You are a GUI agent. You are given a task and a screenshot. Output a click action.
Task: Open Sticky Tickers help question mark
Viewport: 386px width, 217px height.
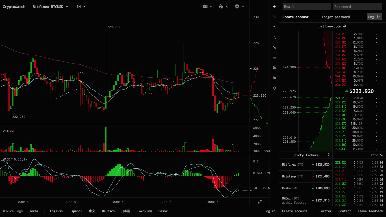pyautogui.click(x=328, y=155)
